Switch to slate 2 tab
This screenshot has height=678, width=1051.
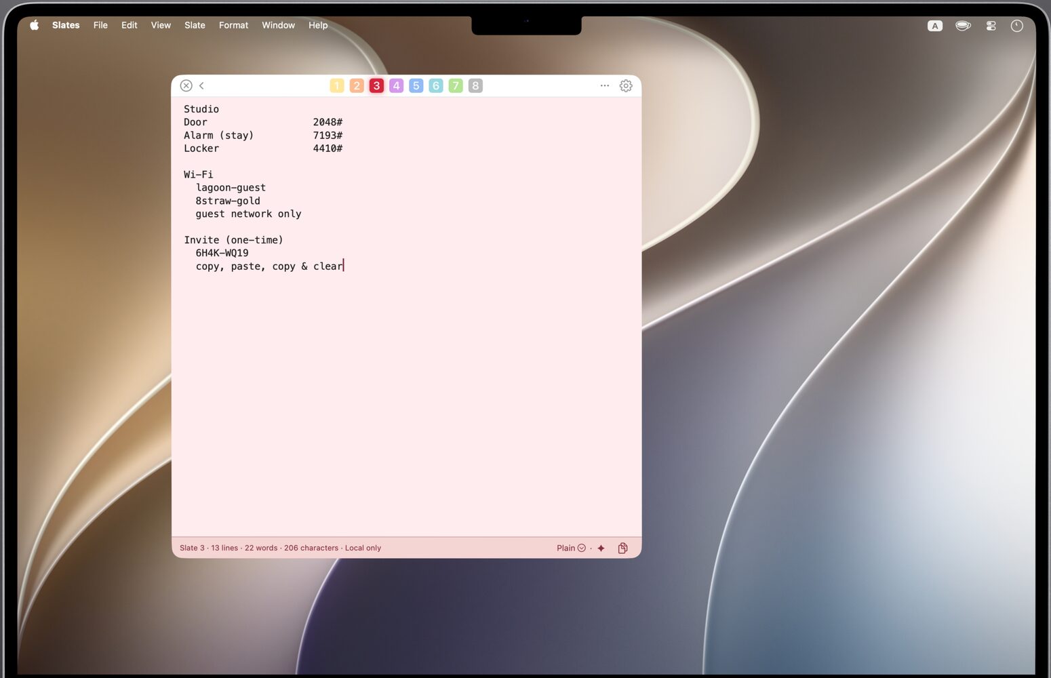pyautogui.click(x=357, y=85)
